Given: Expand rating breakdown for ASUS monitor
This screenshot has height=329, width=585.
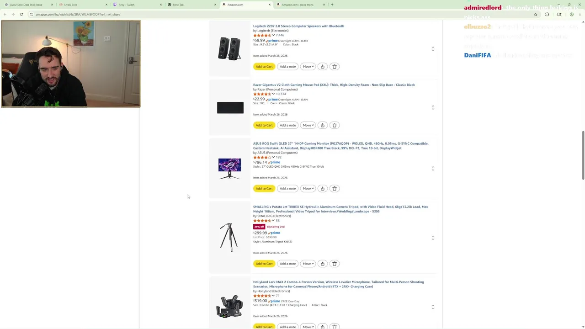Looking at the screenshot, I should point(273,157).
